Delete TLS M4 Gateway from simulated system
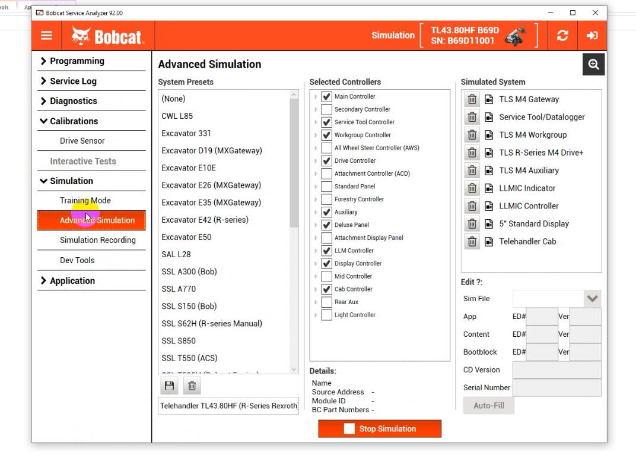 472,99
